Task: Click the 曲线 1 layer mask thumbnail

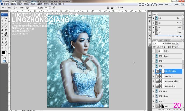Action: coord(163,106)
